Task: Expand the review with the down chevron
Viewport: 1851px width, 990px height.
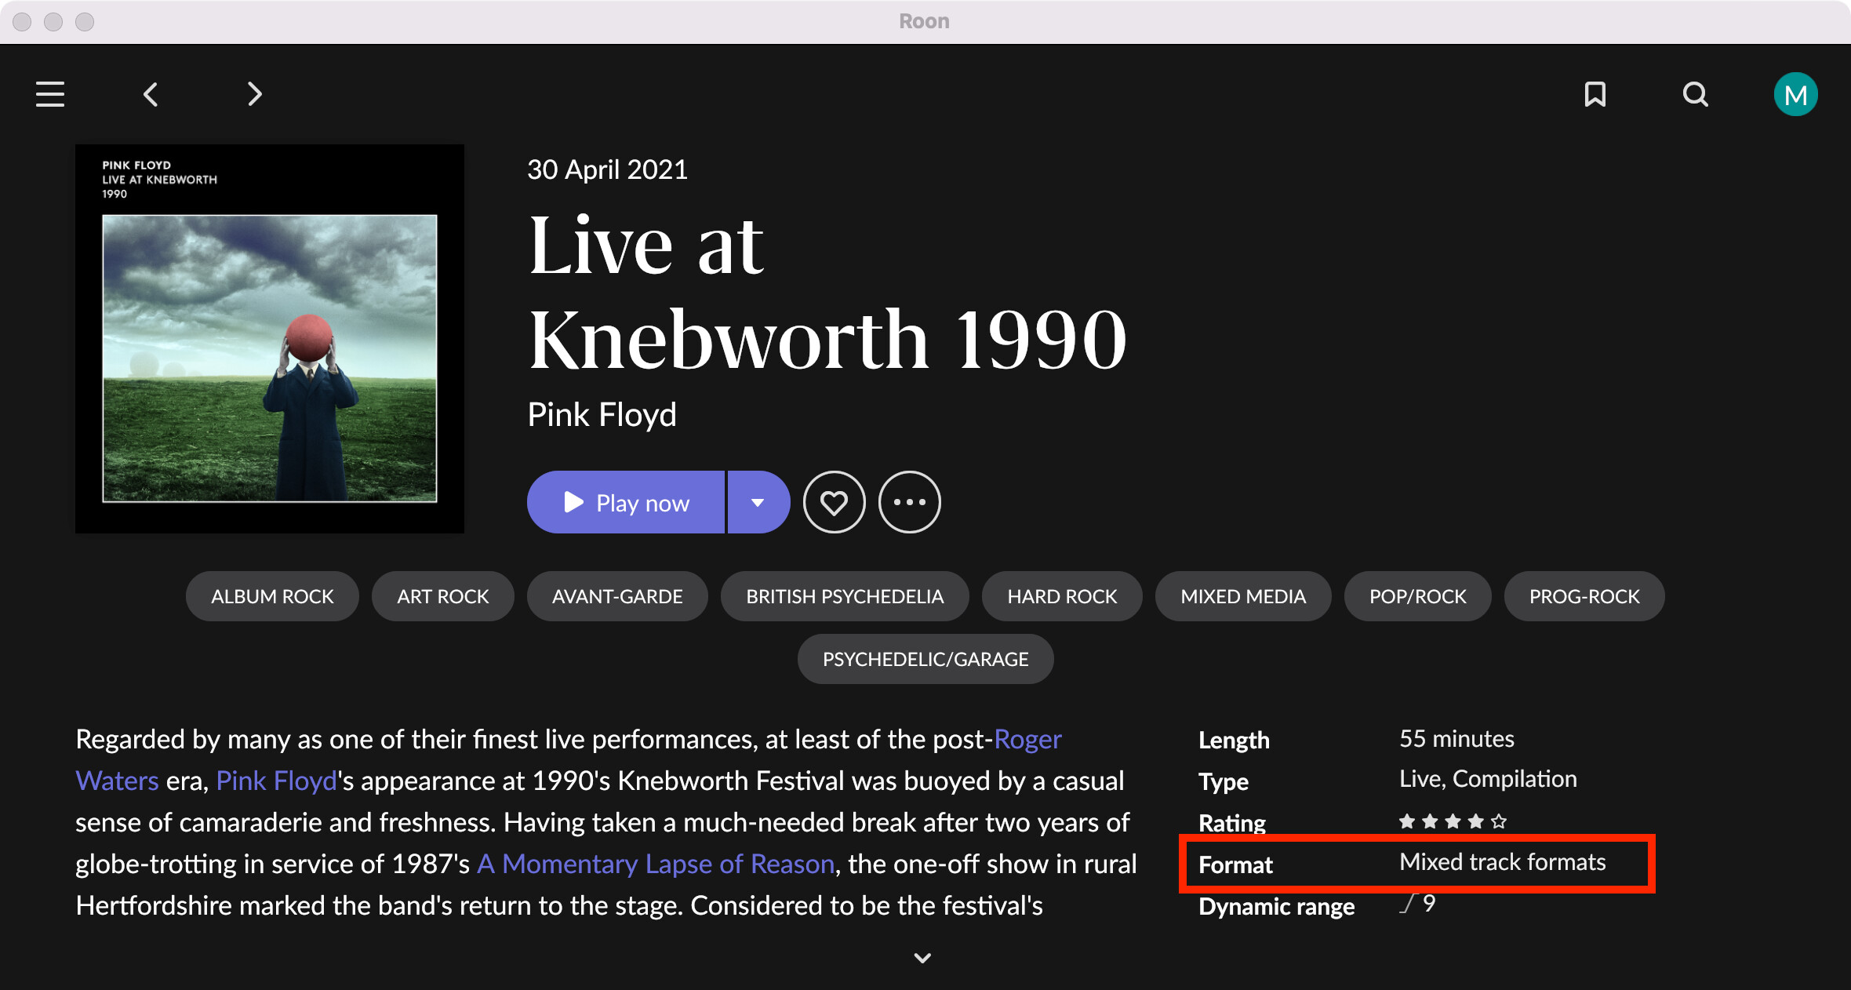Action: (923, 958)
